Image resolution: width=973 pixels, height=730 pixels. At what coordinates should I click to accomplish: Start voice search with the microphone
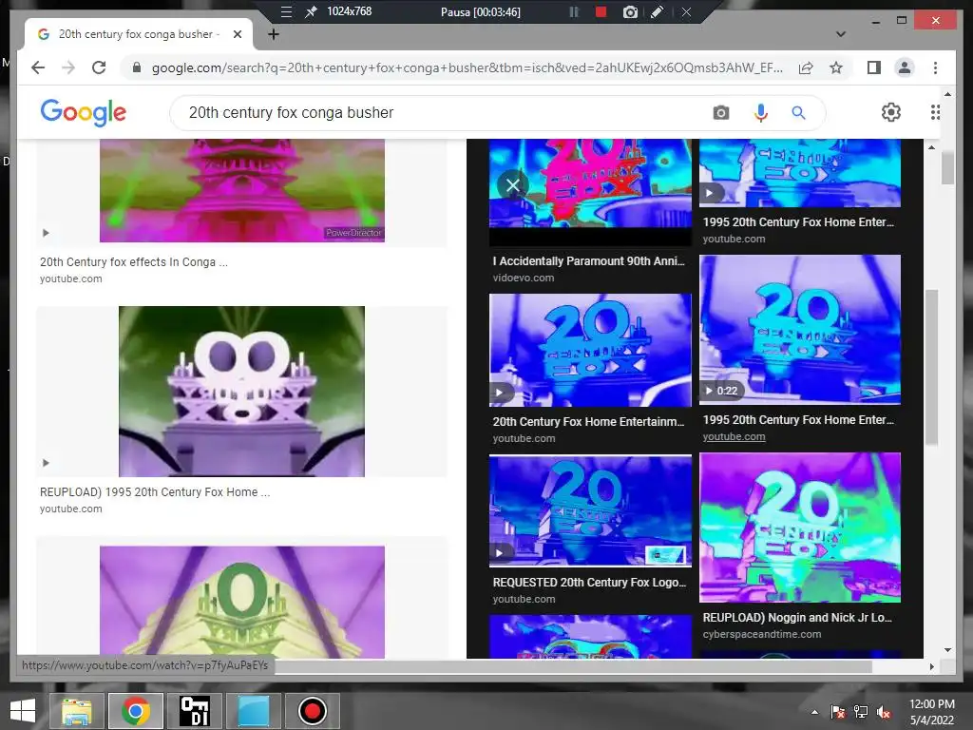click(x=760, y=112)
